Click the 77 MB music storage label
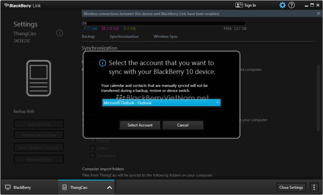Viewport: 323px width, 195px height. click(x=90, y=28)
